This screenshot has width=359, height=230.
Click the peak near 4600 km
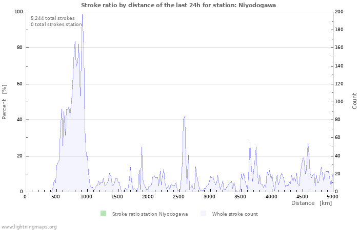click(x=308, y=144)
